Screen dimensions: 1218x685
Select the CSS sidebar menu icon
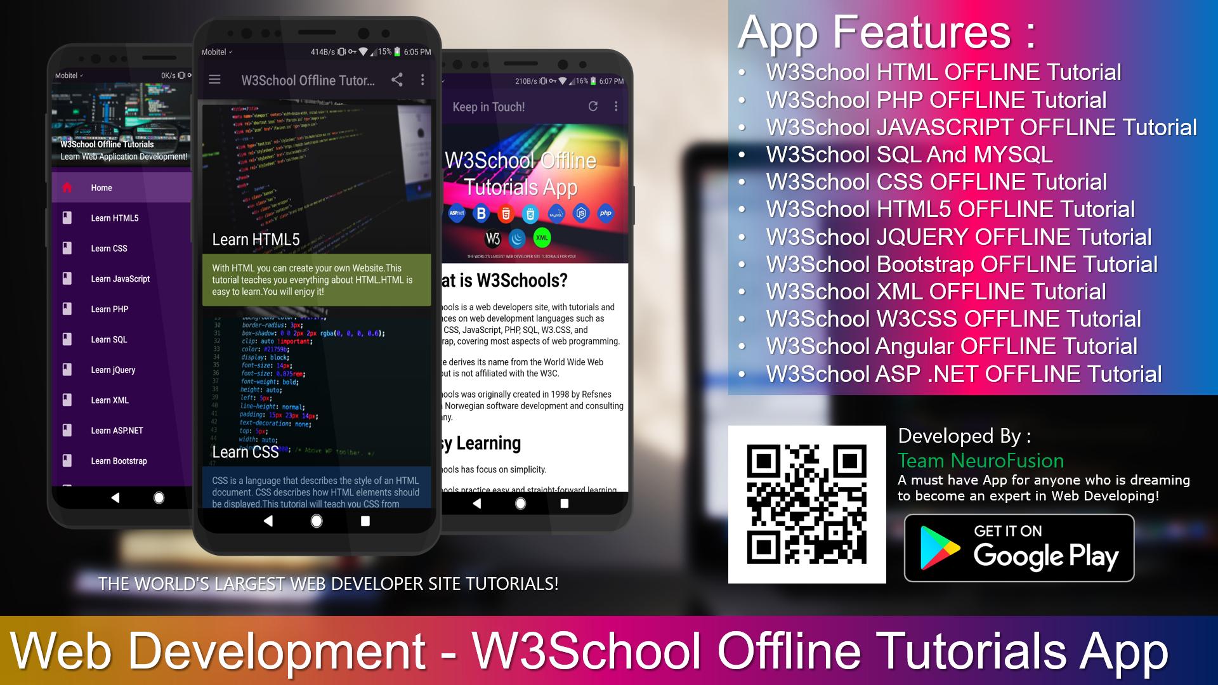pos(68,247)
